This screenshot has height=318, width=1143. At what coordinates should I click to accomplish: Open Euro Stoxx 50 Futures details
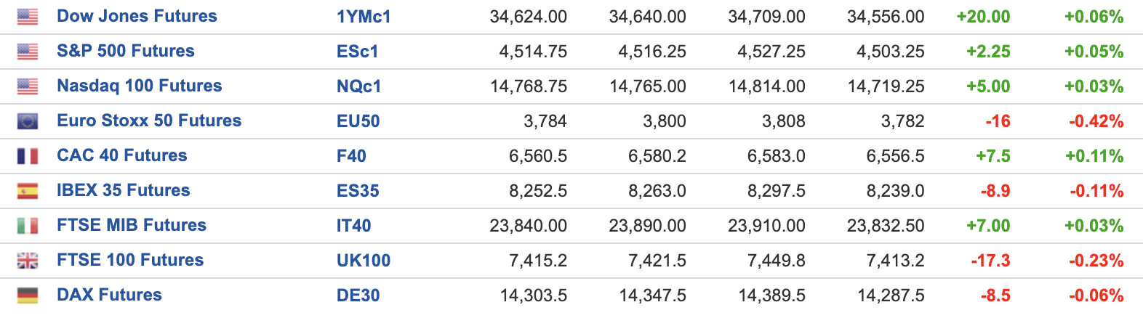149,121
